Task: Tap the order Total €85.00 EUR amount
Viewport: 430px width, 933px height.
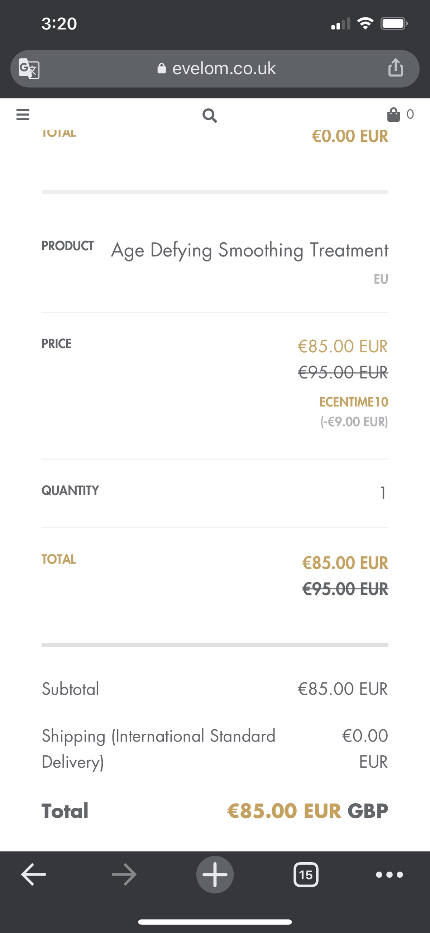Action: (284, 811)
